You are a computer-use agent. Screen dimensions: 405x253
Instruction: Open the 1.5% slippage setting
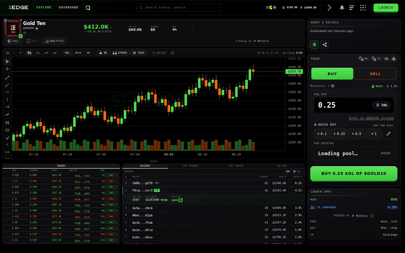point(392,86)
